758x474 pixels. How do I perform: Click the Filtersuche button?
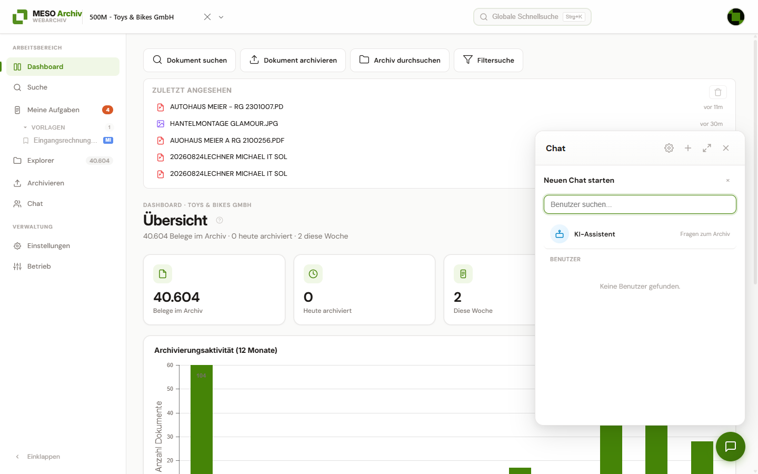click(488, 60)
